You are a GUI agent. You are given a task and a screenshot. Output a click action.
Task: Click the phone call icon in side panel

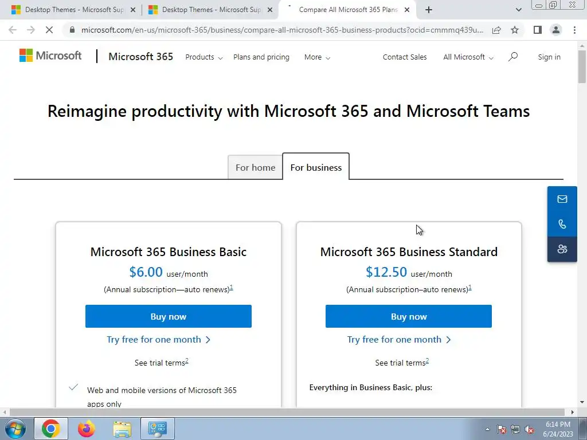562,224
